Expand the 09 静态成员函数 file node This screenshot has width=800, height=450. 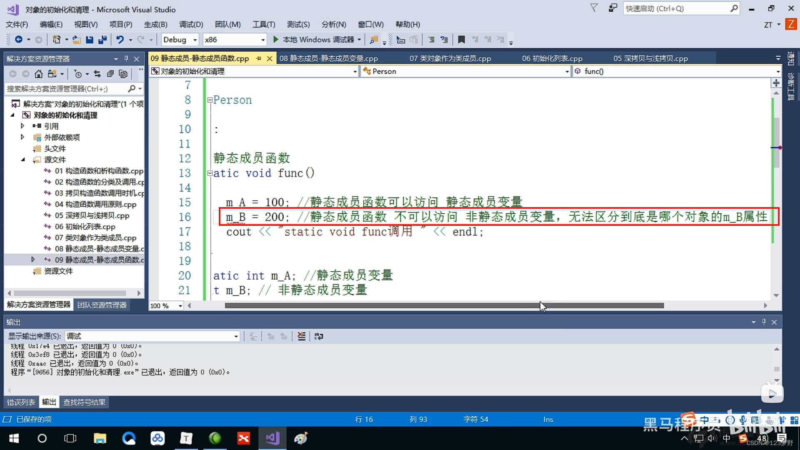point(33,260)
